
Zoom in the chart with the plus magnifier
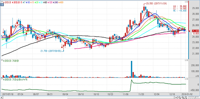(x=183, y=98)
